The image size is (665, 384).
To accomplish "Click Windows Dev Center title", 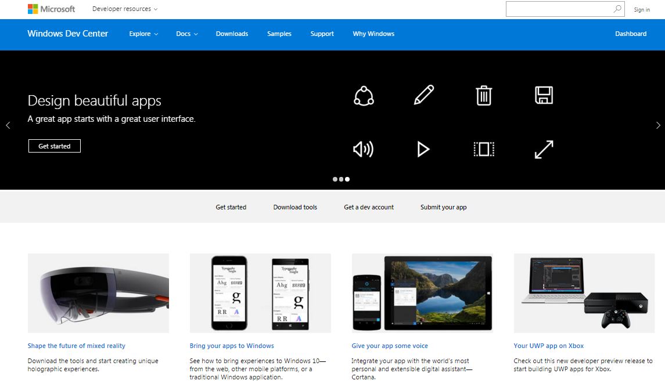I will [68, 34].
